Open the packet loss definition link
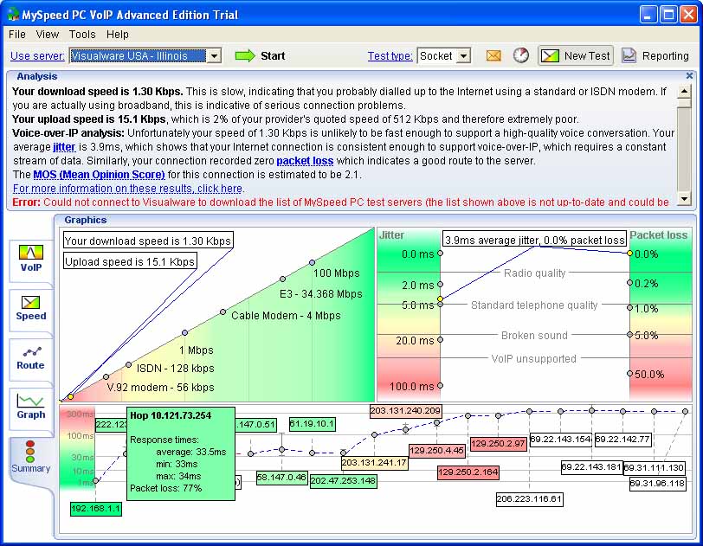Viewport: 703px width, 546px height. coord(305,161)
